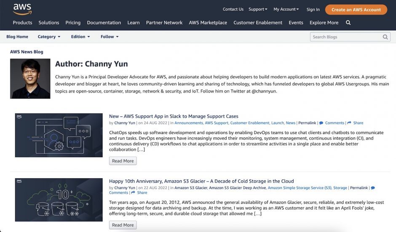The width and height of the screenshot is (396, 232).
Task: Click the Search Blogs magnifier icon
Action: point(385,37)
